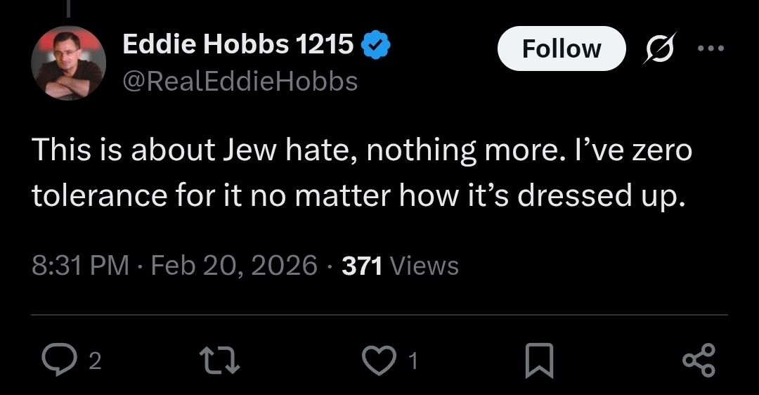Image resolution: width=759 pixels, height=395 pixels.
Task: View the 371 Views analytics
Action: click(400, 266)
